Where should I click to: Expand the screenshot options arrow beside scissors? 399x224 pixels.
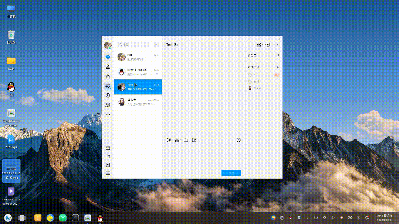click(x=181, y=140)
